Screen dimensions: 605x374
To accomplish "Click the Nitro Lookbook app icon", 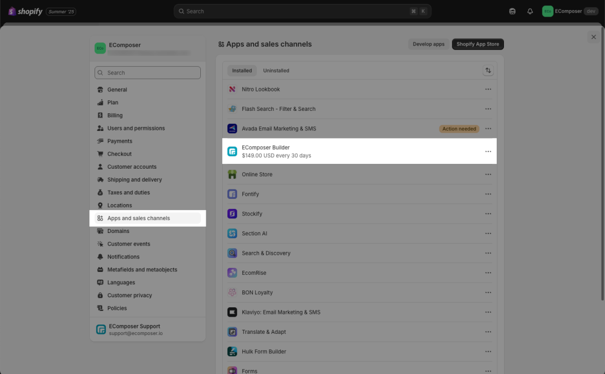I will point(232,89).
